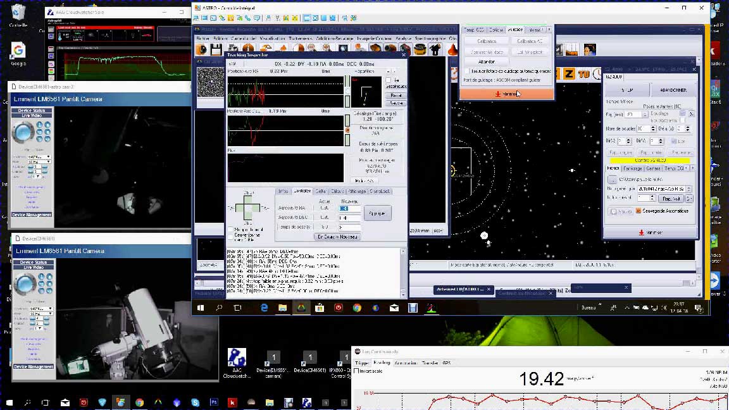Click the large Z icon in toolbar
The height and width of the screenshot is (410, 729).
569,74
